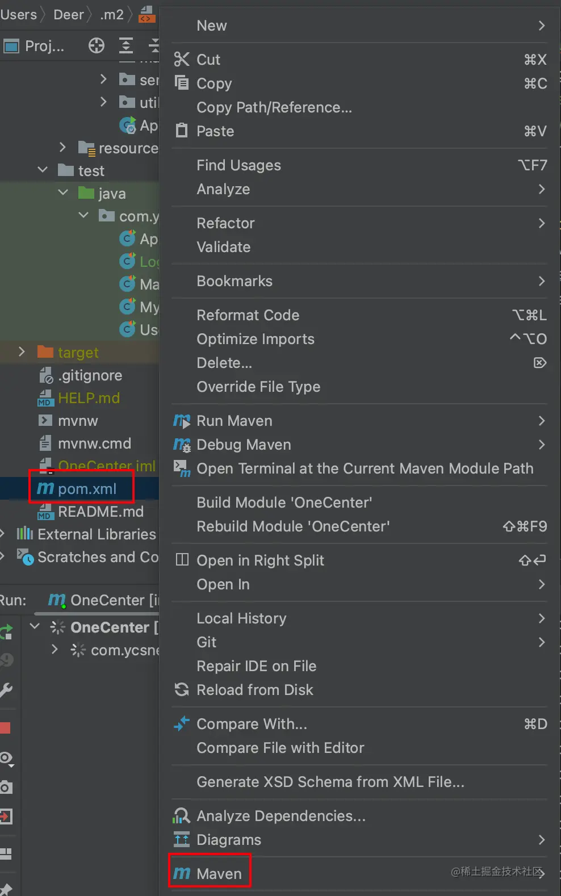This screenshot has width=561, height=896.
Task: Click the Reload from Disk refresh icon
Action: pyautogui.click(x=182, y=690)
